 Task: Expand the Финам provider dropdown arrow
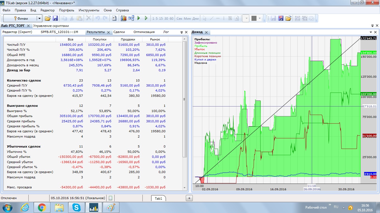[x=40, y=18]
